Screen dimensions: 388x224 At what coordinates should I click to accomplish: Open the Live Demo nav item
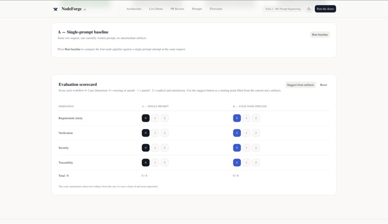click(156, 9)
